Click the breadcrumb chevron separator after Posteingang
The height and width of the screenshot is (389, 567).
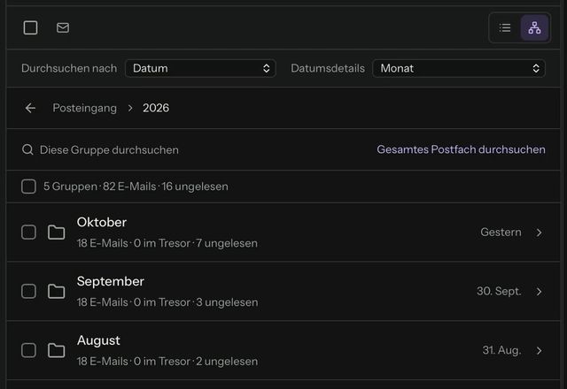[130, 108]
